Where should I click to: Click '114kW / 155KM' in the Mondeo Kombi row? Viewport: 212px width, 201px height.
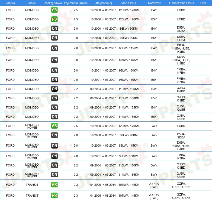[129, 175]
